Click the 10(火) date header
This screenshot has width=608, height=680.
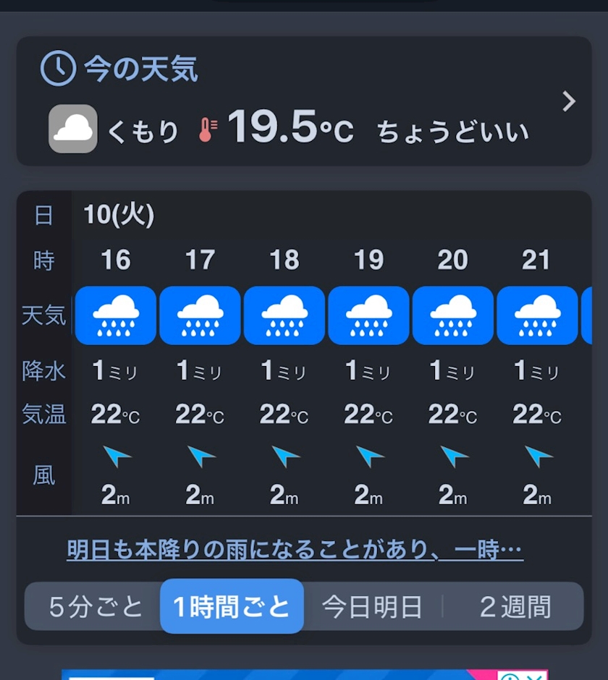[119, 215]
